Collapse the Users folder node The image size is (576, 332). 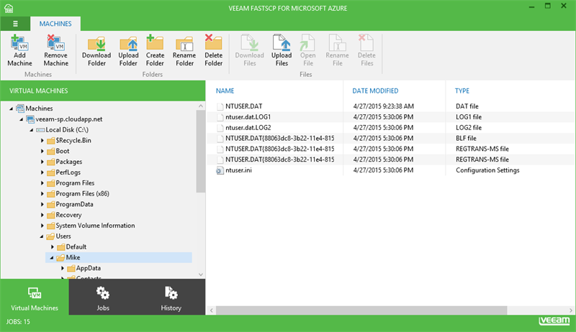(x=42, y=236)
